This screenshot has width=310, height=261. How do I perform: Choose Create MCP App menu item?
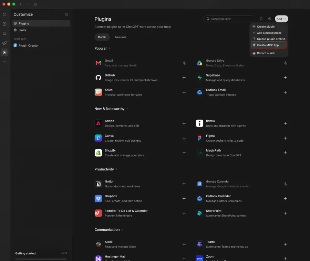pos(269,45)
